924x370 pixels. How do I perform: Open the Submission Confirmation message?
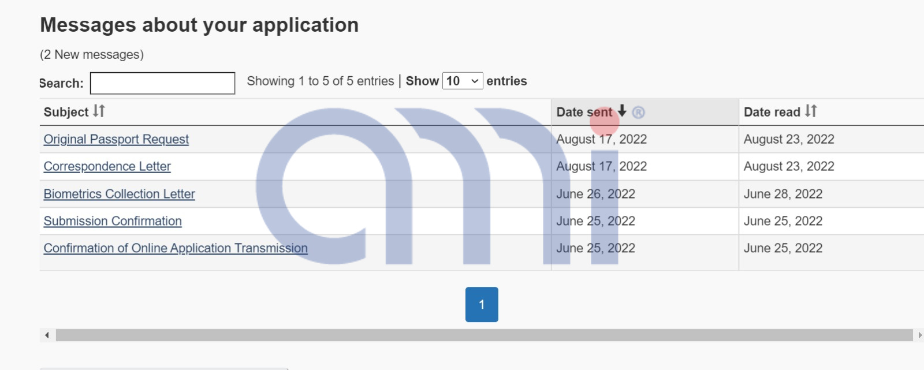click(x=113, y=221)
